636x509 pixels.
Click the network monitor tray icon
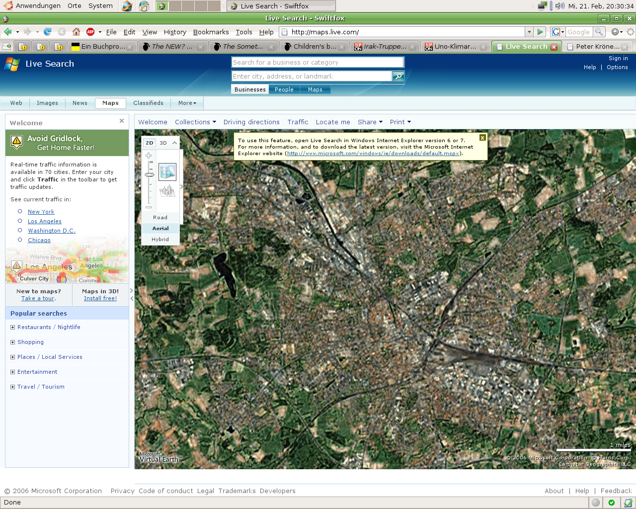pos(543,6)
